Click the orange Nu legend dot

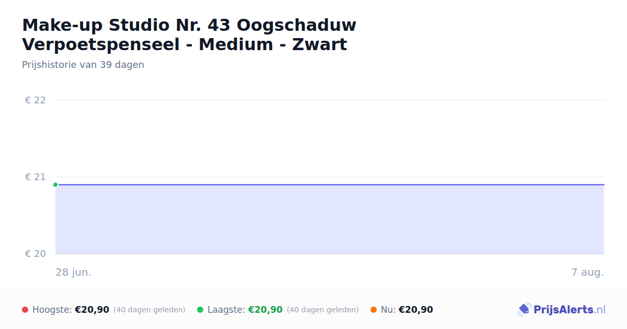coord(374,310)
